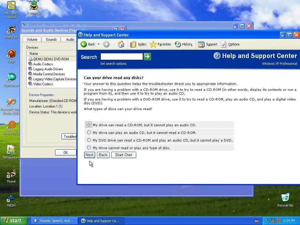
Task: Select QEMU QEMU DVD-ROM device
Action: pos(51,59)
